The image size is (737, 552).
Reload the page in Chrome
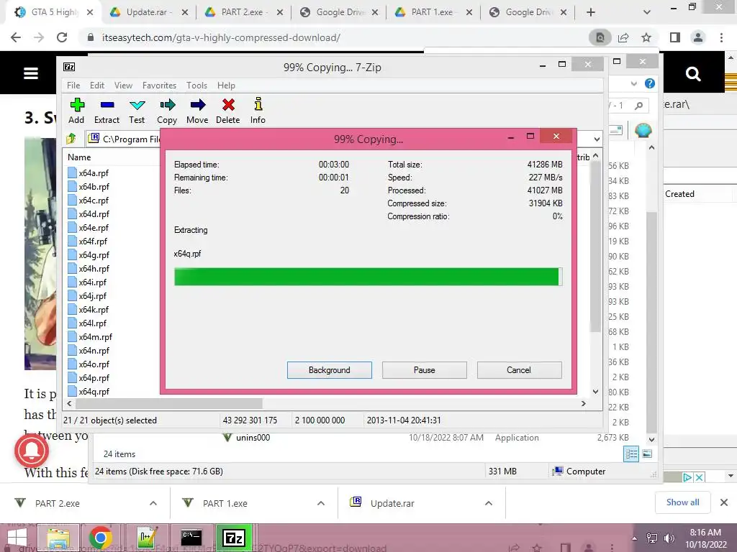62,37
